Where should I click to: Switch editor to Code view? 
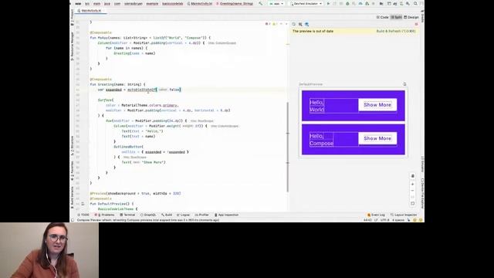tap(383, 17)
